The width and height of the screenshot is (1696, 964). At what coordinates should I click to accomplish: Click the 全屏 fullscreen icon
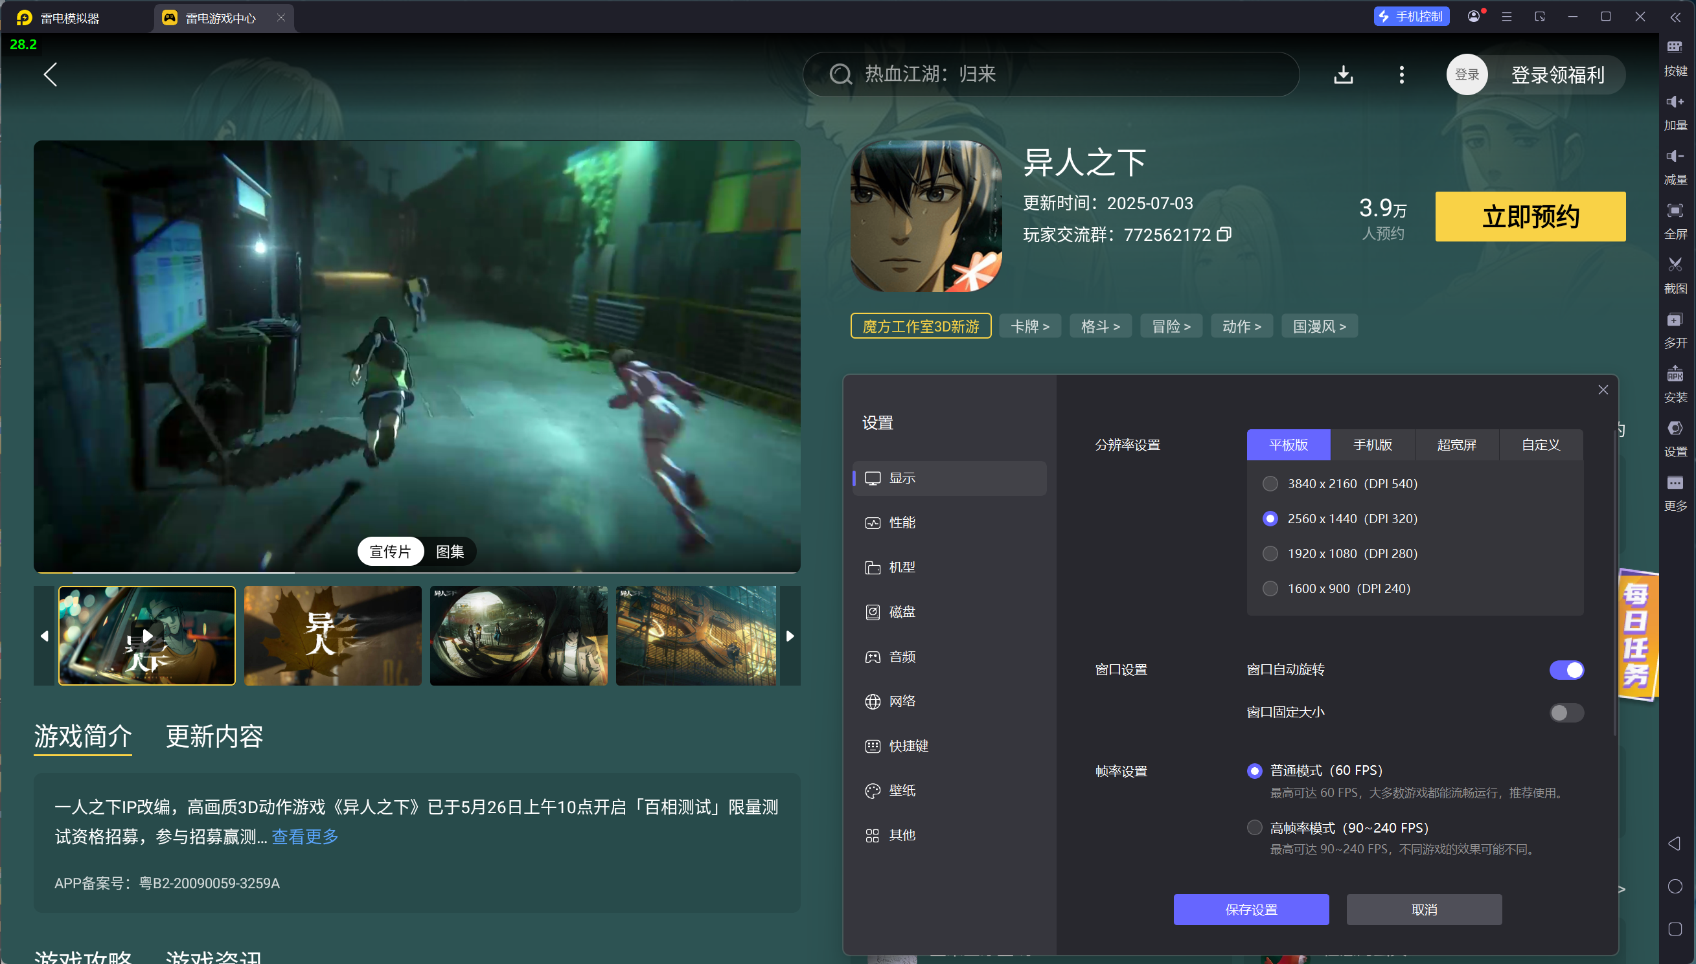click(x=1675, y=211)
